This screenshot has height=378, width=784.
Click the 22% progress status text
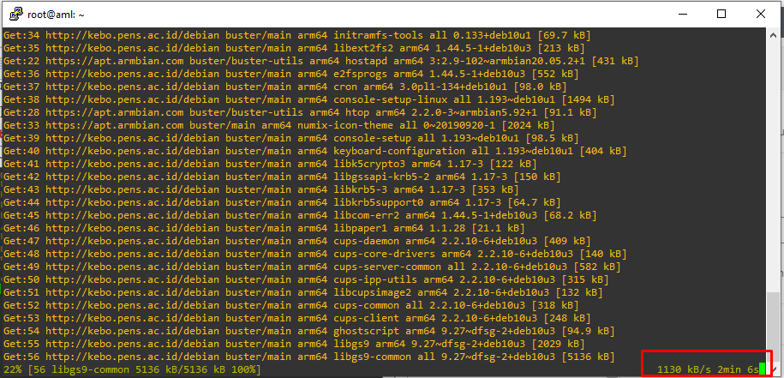pyautogui.click(x=14, y=369)
